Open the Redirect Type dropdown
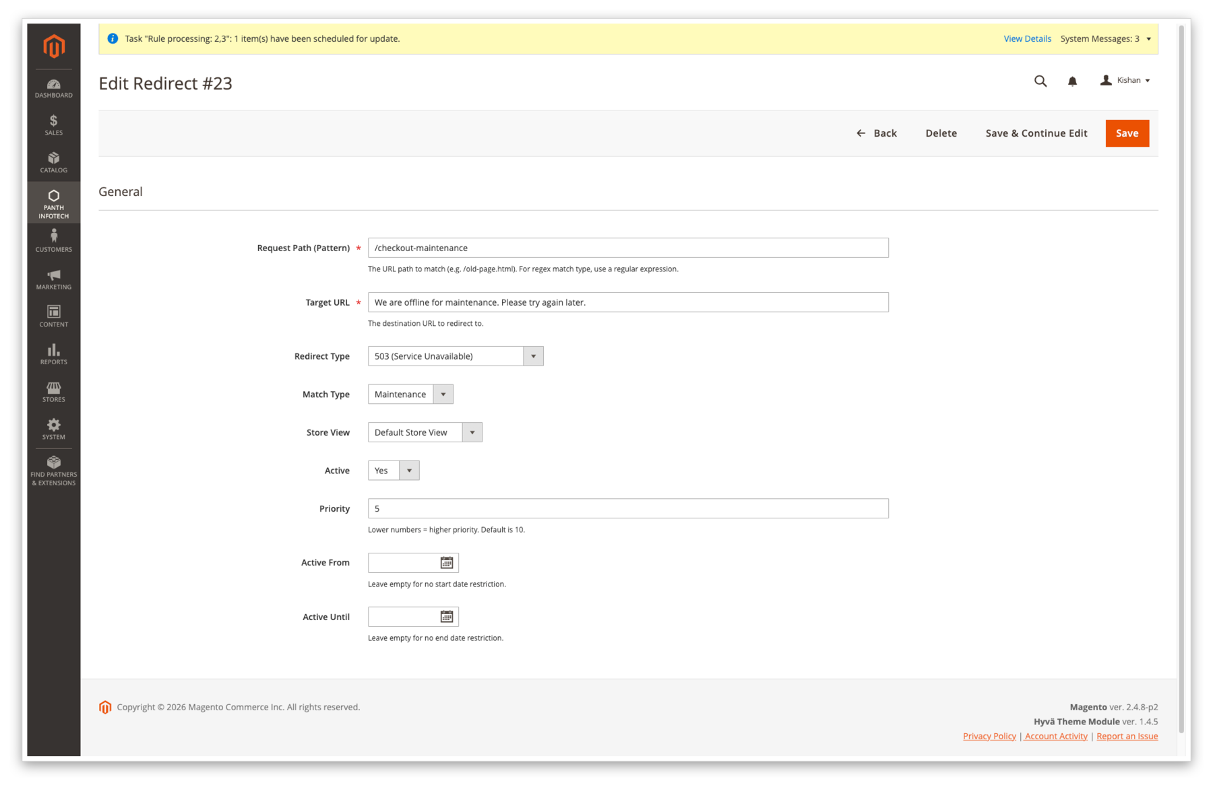The image size is (1213, 787). (x=534, y=355)
